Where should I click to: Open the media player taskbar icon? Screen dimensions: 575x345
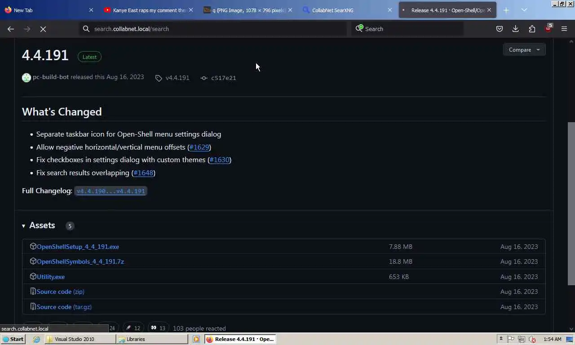click(x=196, y=339)
